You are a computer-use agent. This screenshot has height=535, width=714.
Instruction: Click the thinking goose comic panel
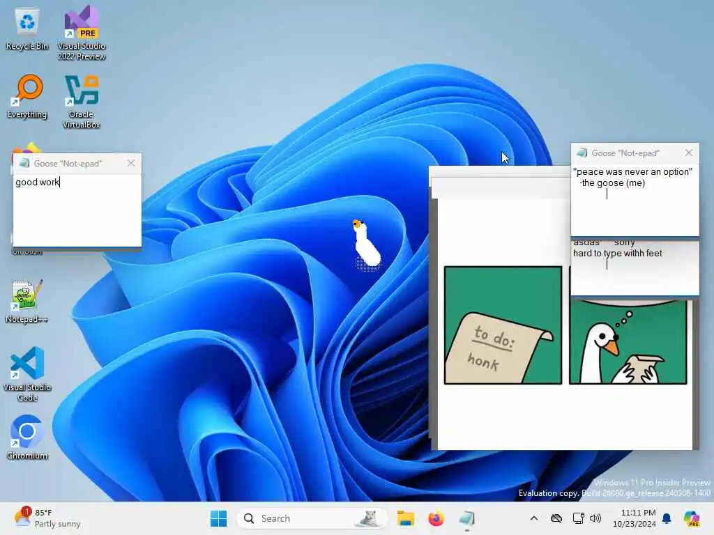coord(628,341)
